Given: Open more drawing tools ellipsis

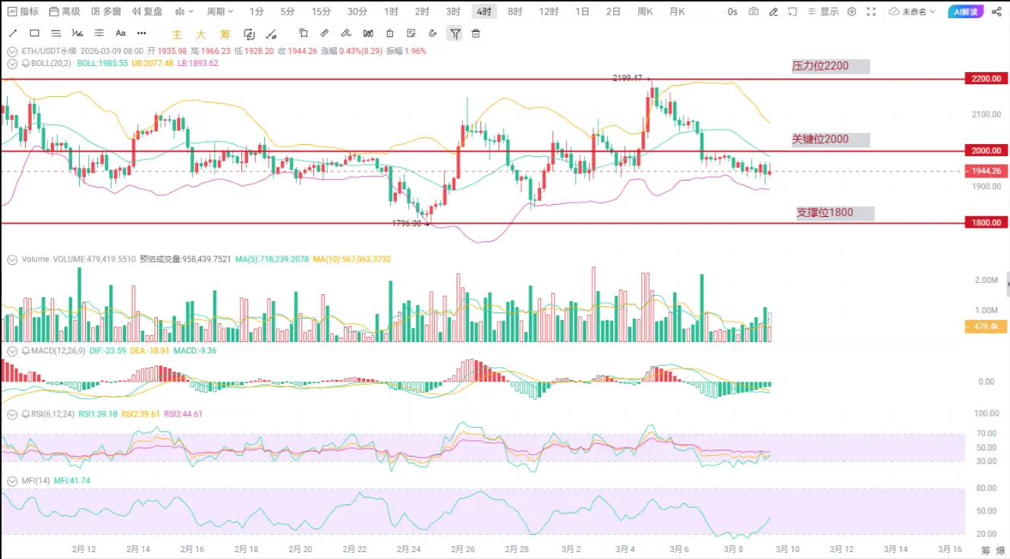Looking at the screenshot, I should point(142,33).
